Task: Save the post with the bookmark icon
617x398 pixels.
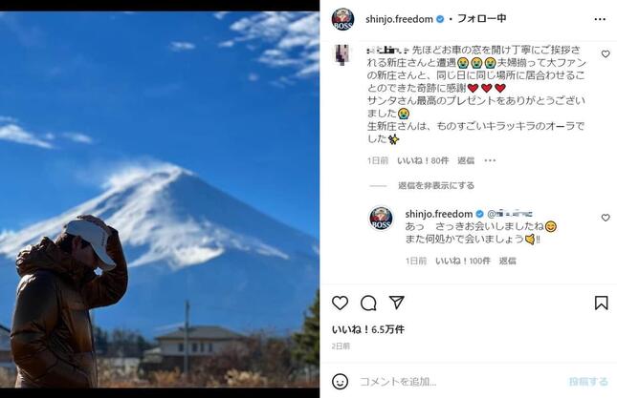Action: point(602,303)
